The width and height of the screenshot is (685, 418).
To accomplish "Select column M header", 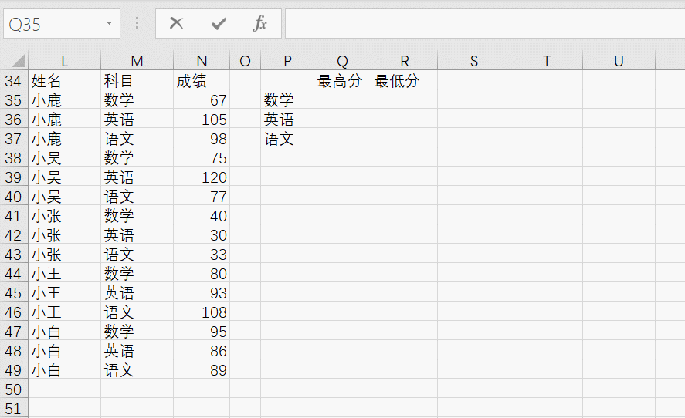I will 137,61.
